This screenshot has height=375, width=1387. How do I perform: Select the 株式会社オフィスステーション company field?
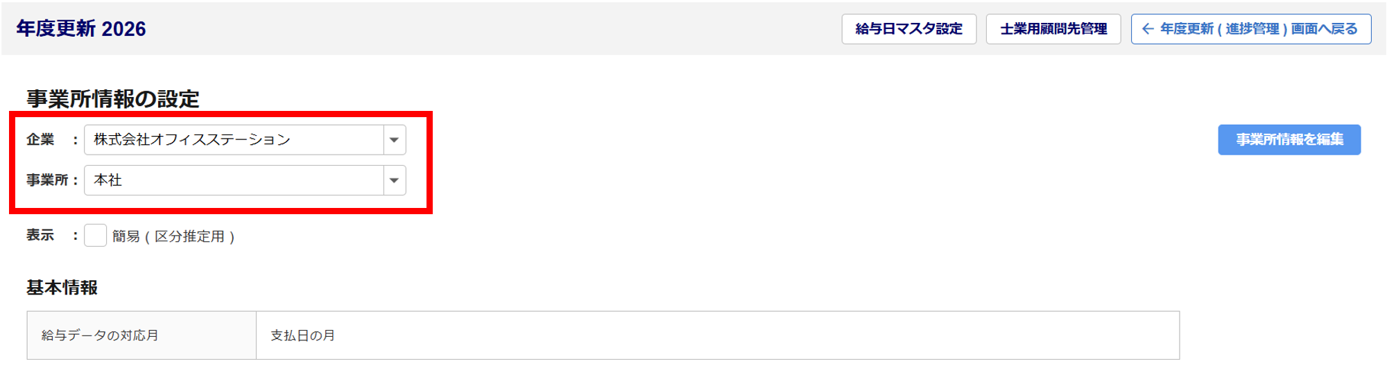point(234,140)
